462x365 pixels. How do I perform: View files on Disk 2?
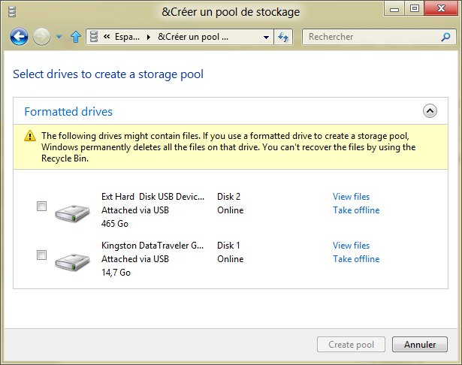click(351, 197)
